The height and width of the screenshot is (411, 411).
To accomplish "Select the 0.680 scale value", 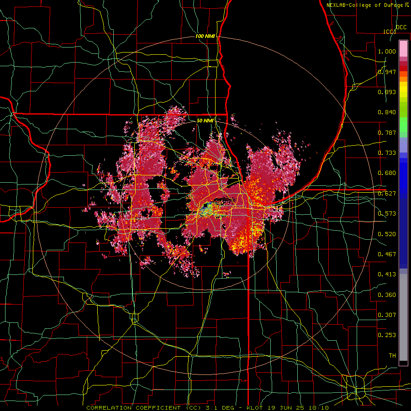I will [x=387, y=173].
